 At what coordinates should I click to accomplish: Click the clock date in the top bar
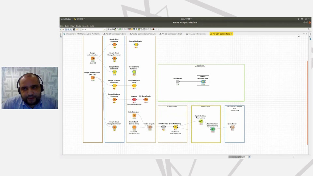(x=186, y=19)
